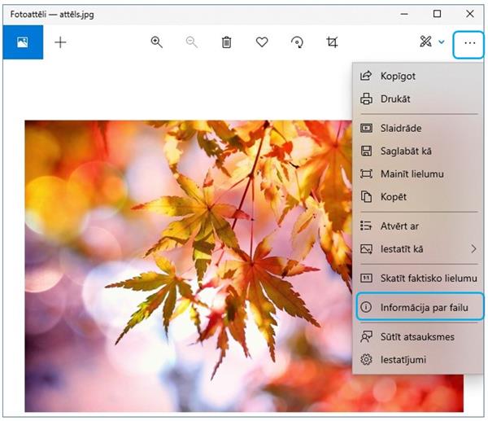
Task: Rotate the image with rotate icon
Action: coord(297,42)
